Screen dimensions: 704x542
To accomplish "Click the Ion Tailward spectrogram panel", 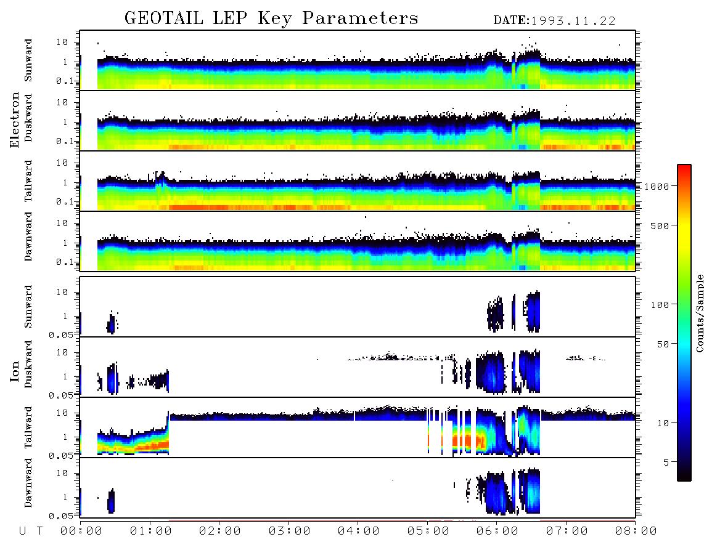I will click(358, 427).
